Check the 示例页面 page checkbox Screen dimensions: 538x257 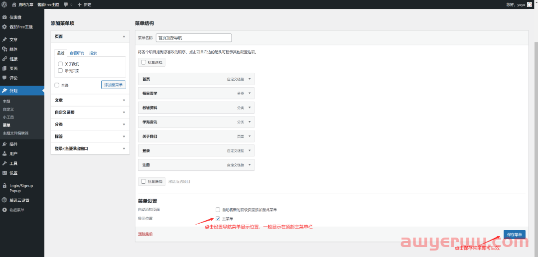(x=60, y=71)
